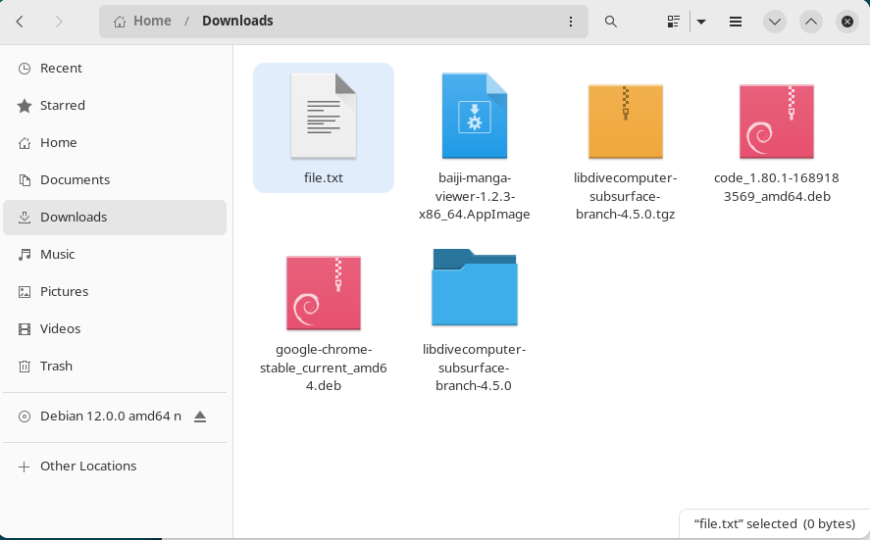Open the hamburger main menu
Screen dimensions: 870x540
[x=736, y=22]
